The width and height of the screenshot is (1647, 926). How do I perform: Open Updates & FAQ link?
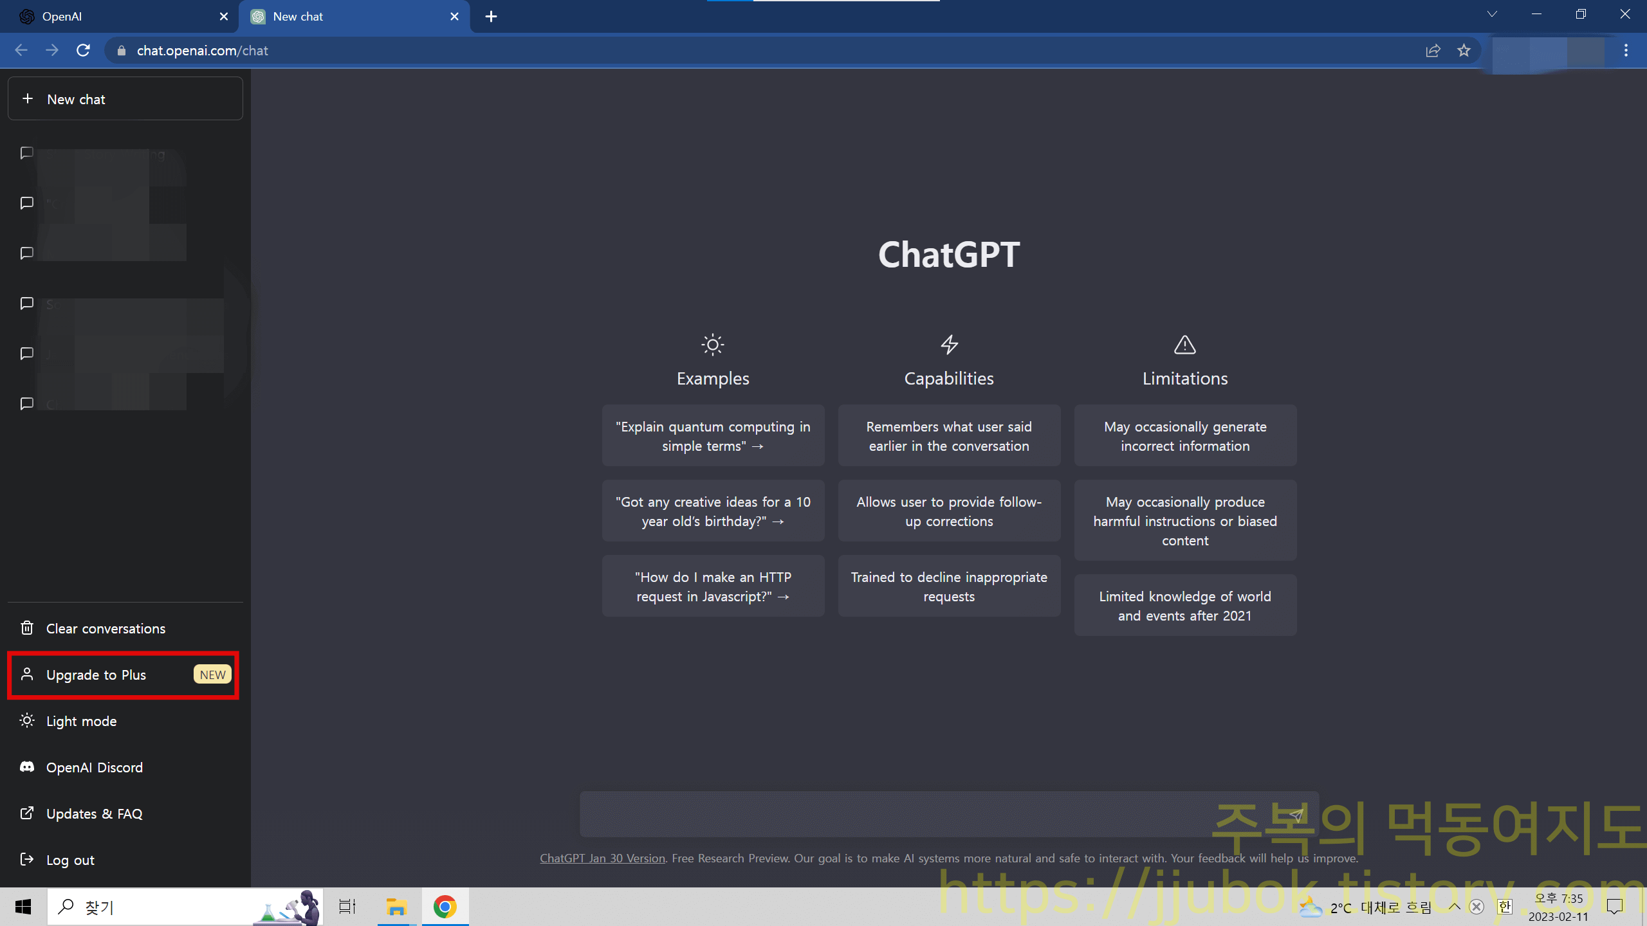(x=94, y=813)
